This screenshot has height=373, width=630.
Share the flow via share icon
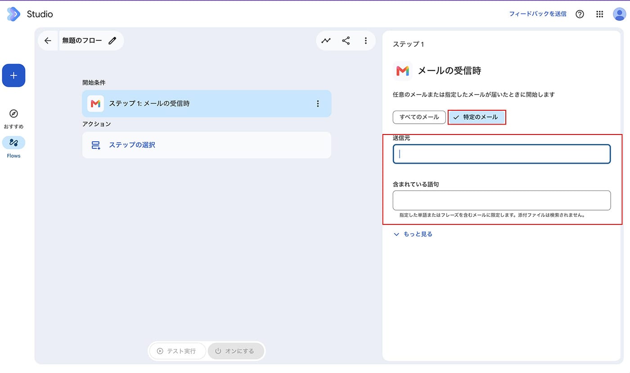pos(346,40)
